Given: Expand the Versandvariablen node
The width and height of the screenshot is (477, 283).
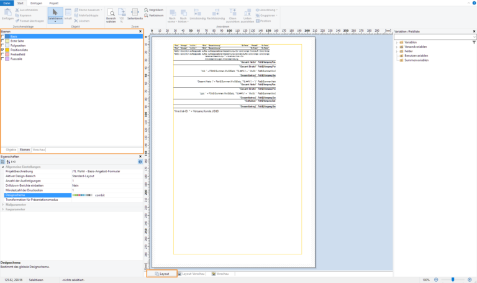Looking at the screenshot, I should 397,47.
